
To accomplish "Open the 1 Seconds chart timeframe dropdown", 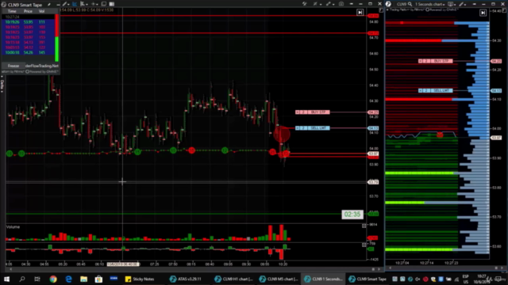I will 430,4.
